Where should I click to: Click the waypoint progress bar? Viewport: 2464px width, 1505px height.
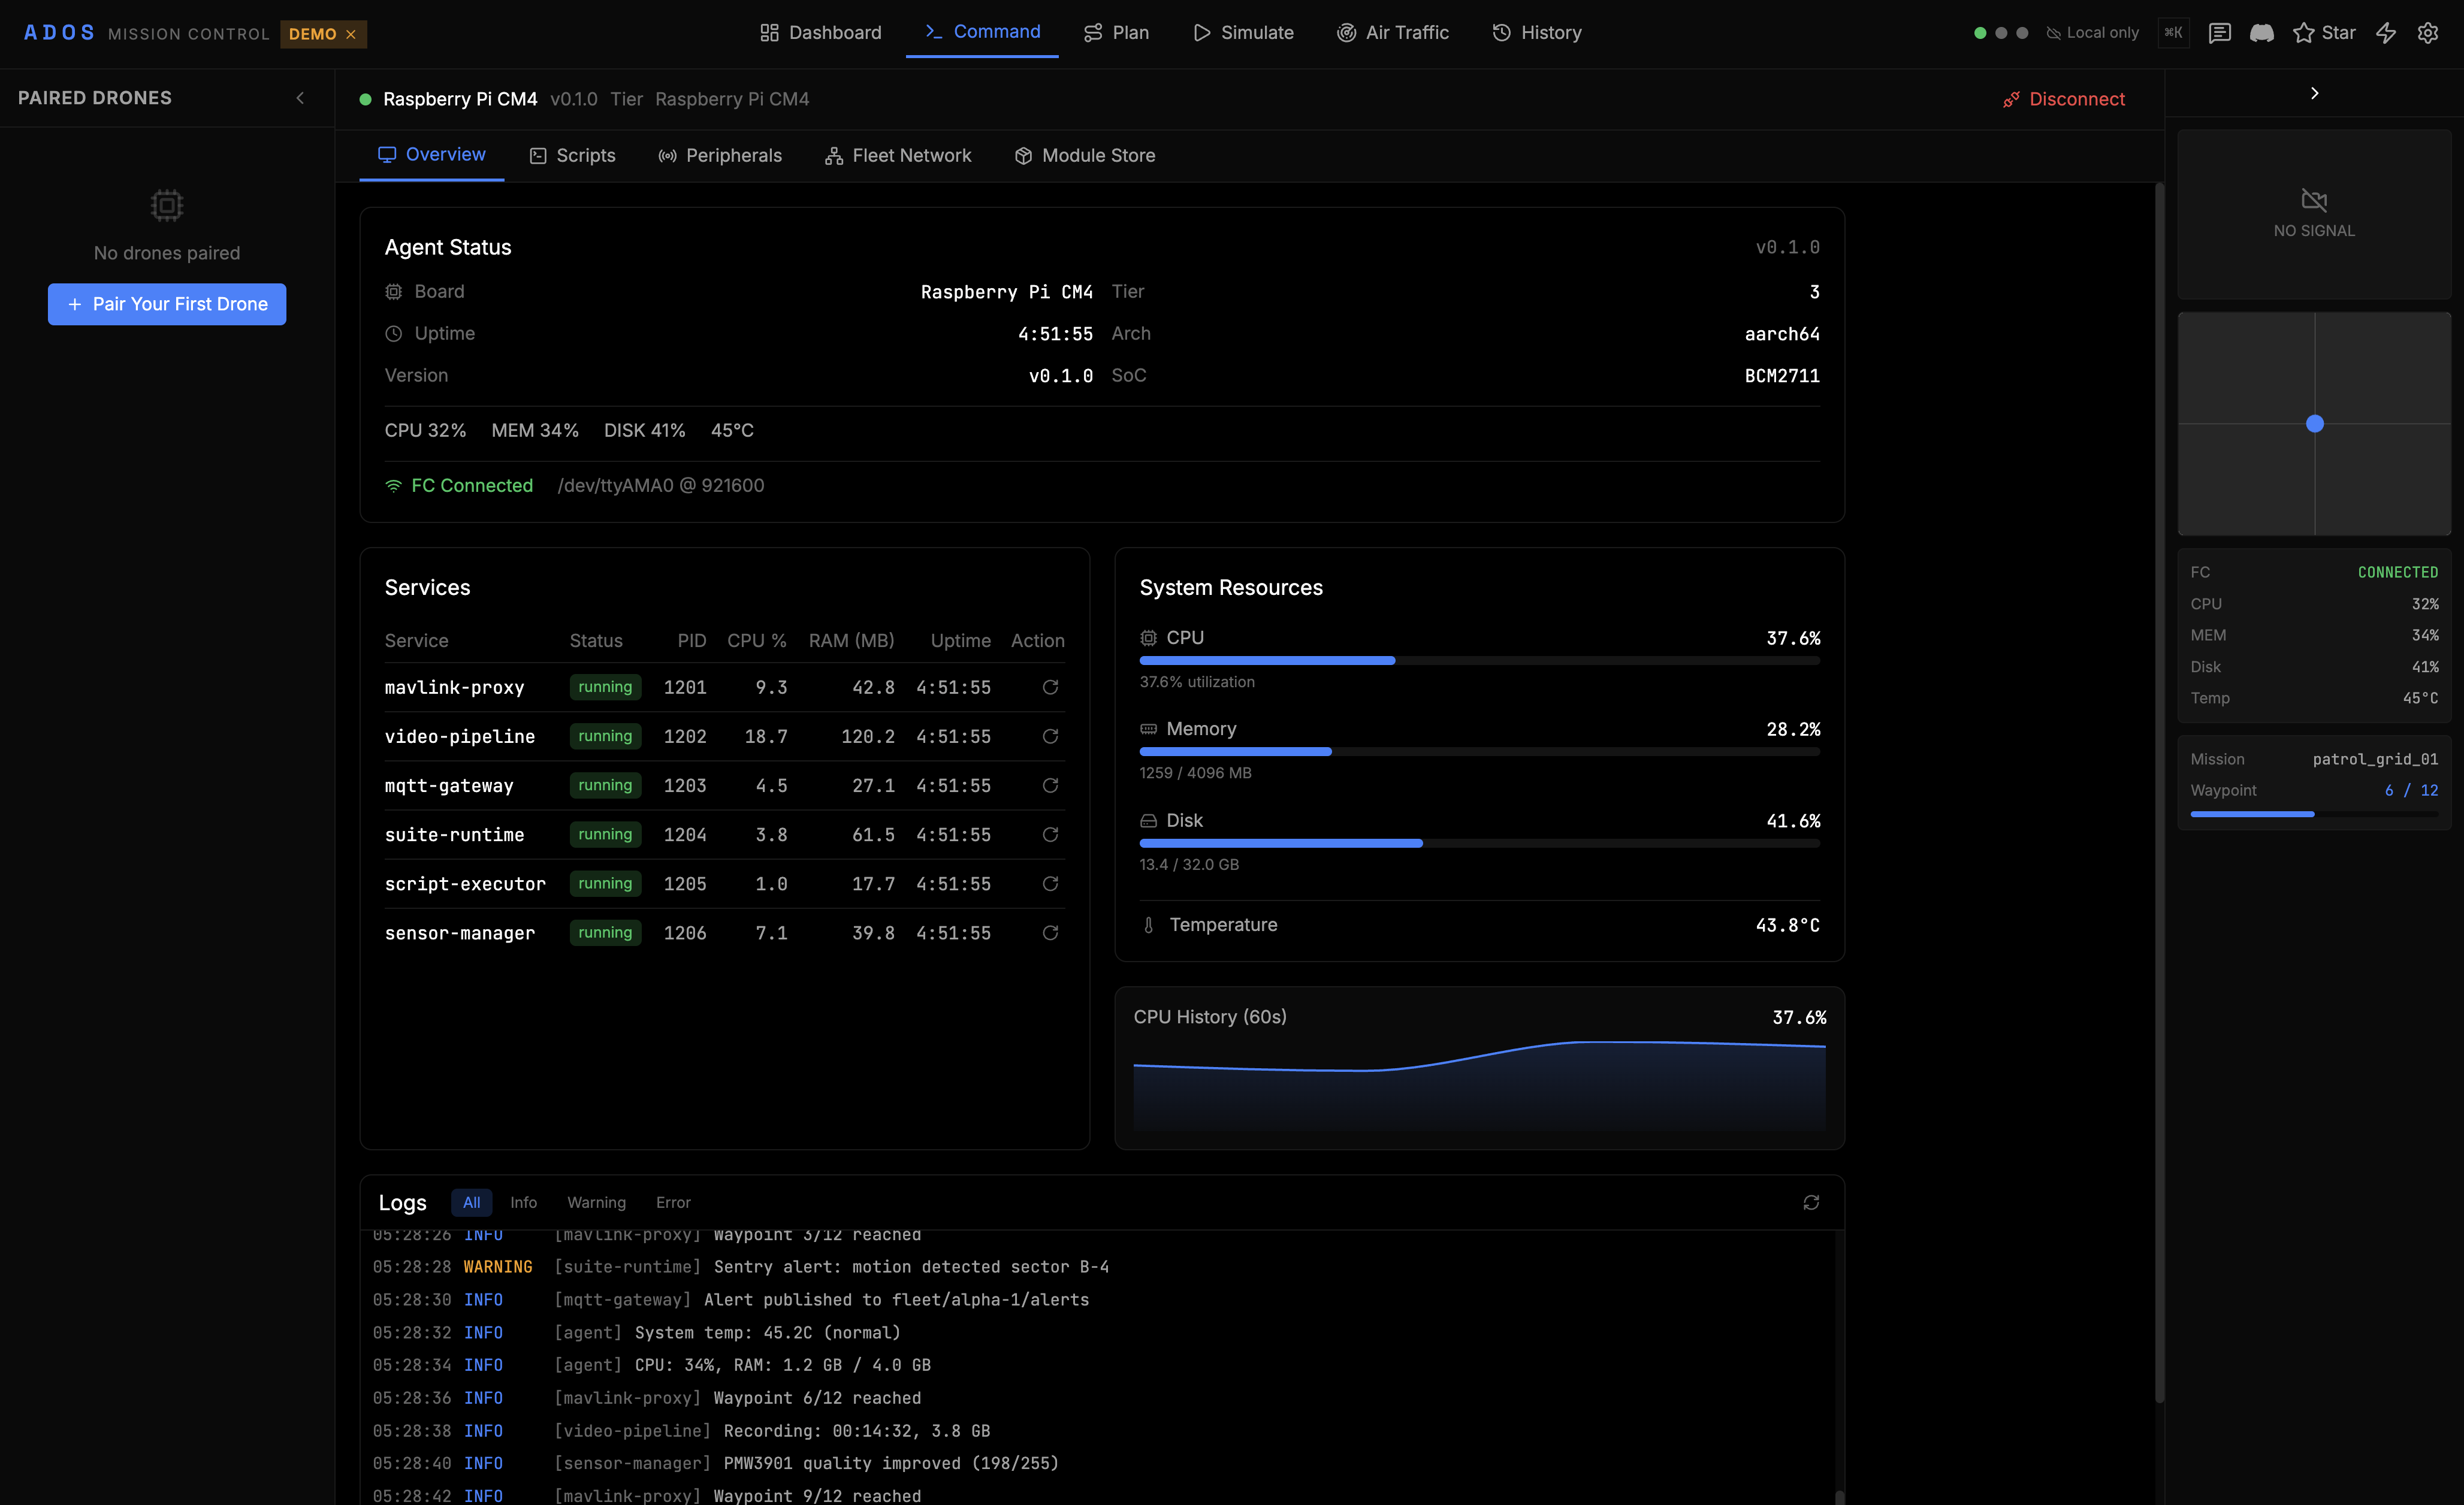pyautogui.click(x=2314, y=814)
